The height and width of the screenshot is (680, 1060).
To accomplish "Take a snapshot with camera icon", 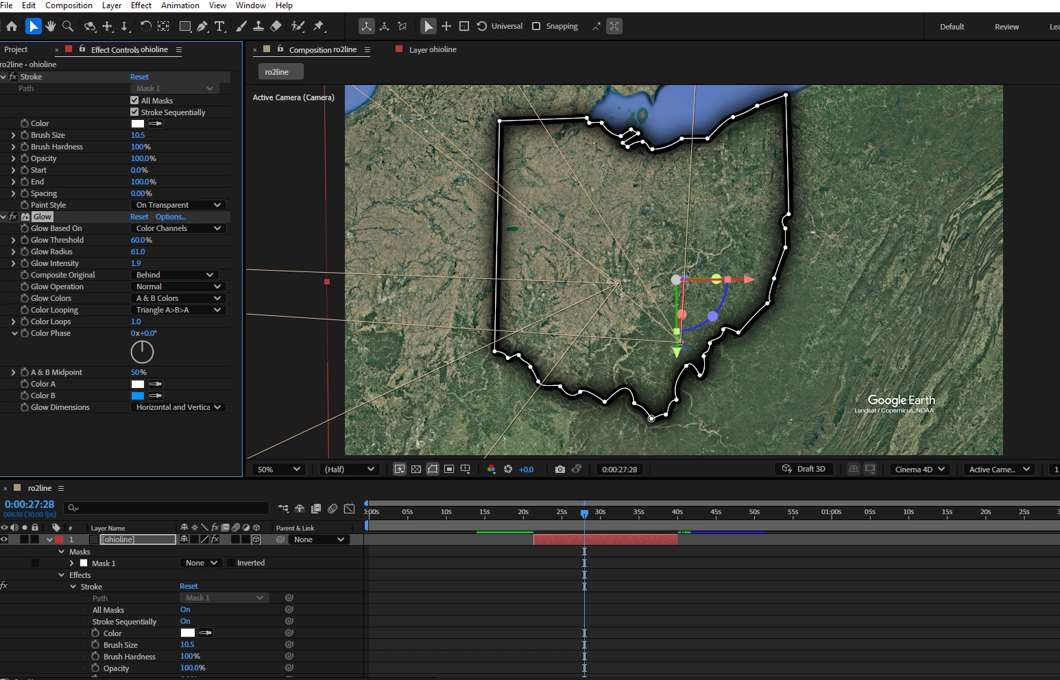I will tap(560, 469).
